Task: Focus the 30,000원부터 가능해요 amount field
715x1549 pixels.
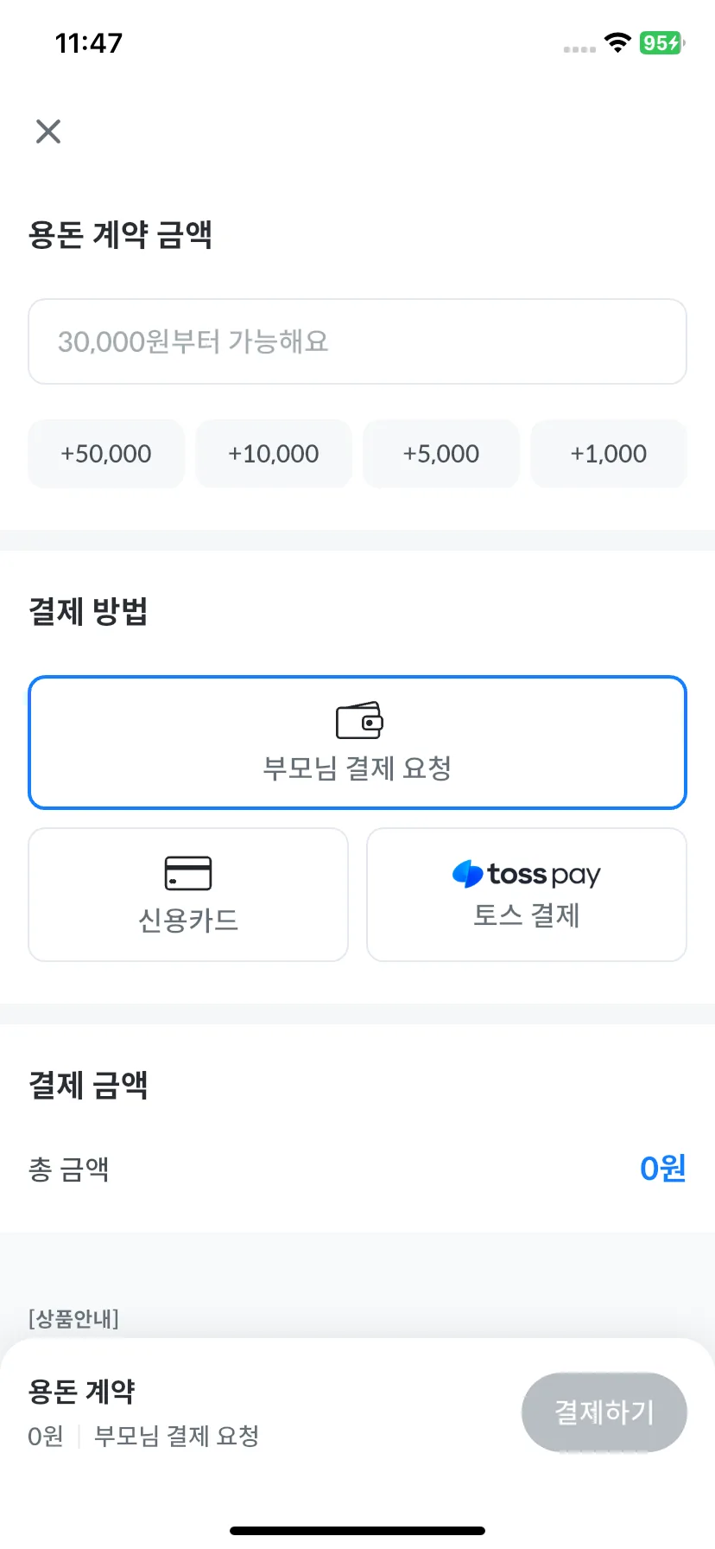Action: (x=357, y=341)
